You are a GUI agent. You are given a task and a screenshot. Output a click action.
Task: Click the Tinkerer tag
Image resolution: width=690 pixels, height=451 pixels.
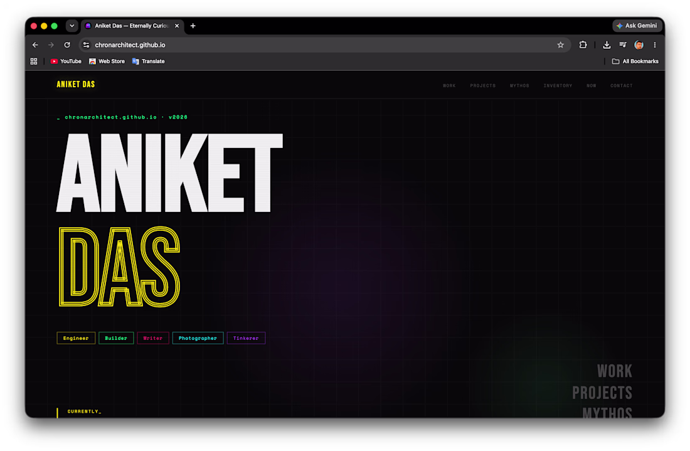coord(246,338)
